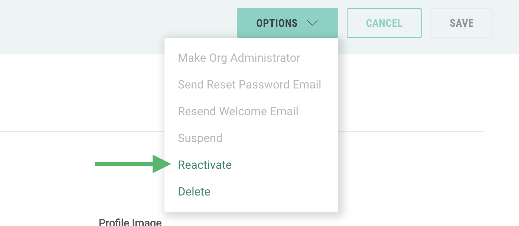This screenshot has width=519, height=226.
Task: Click the Profile Image label
Action: click(x=130, y=222)
